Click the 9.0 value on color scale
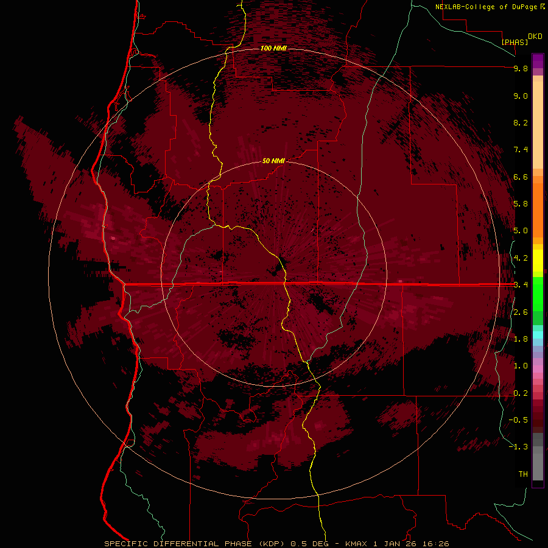The height and width of the screenshot is (548, 548). (x=521, y=96)
